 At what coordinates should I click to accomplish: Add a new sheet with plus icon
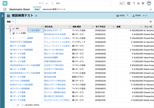(151, 21)
